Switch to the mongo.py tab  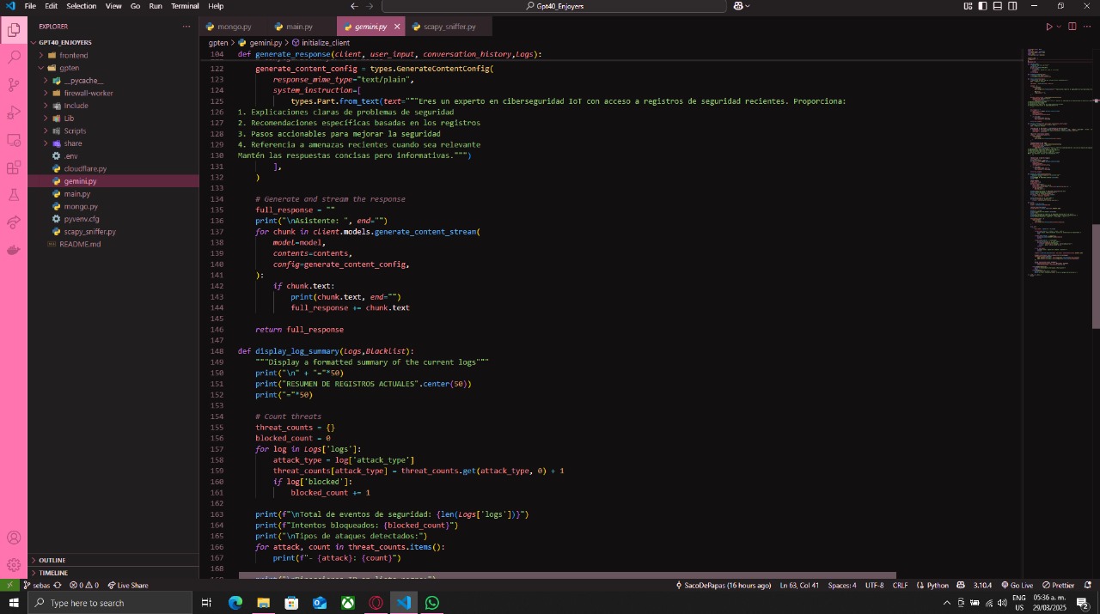(229, 27)
